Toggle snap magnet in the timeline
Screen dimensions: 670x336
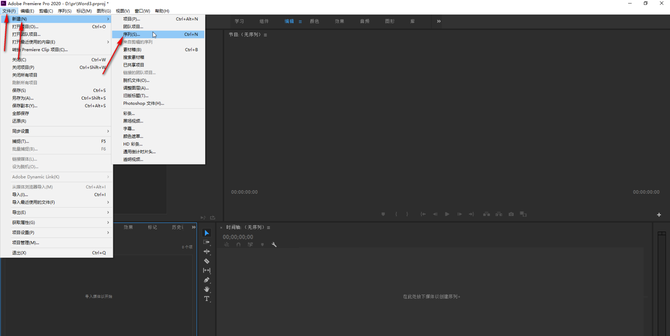pos(238,245)
